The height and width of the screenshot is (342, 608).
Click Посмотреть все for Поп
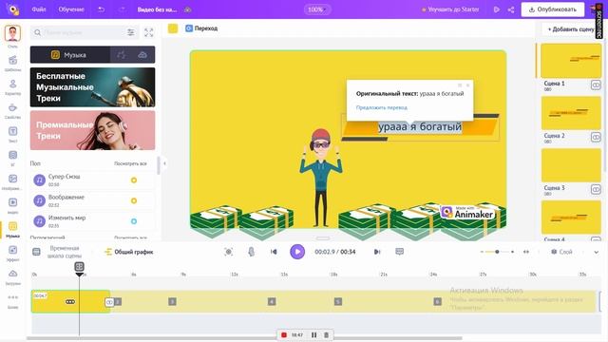click(x=130, y=163)
